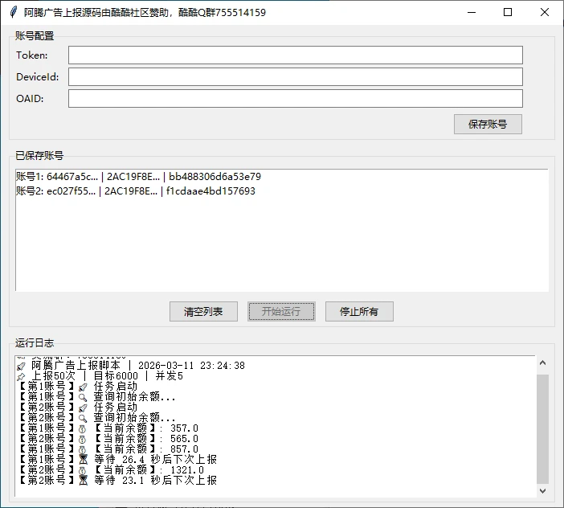
Task: Minimize the window
Action: pos(472,12)
